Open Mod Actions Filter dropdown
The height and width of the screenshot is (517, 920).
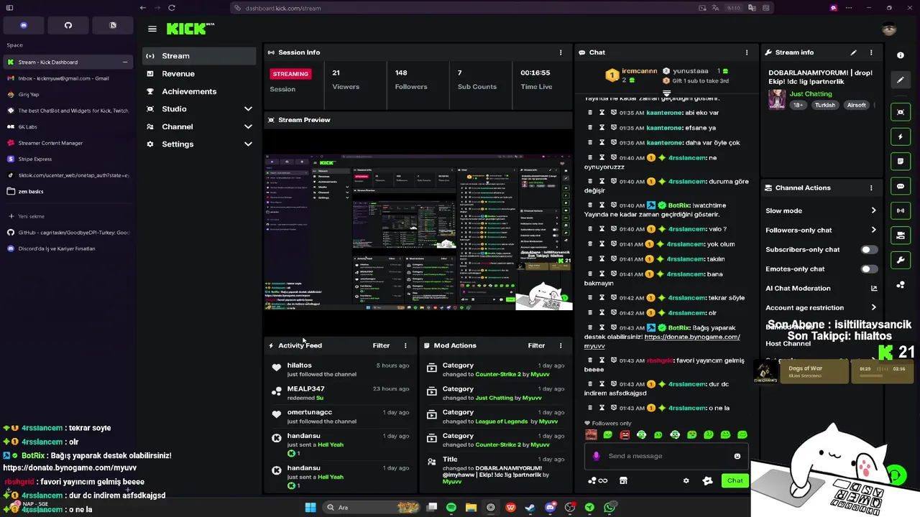pyautogui.click(x=536, y=345)
